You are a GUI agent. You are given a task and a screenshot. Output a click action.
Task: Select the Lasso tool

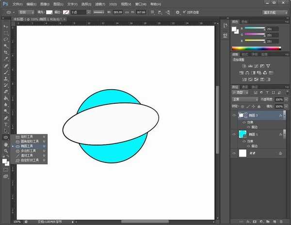point(6,39)
